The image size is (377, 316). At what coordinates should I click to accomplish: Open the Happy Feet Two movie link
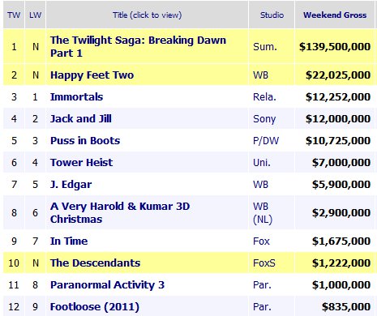[x=92, y=75]
